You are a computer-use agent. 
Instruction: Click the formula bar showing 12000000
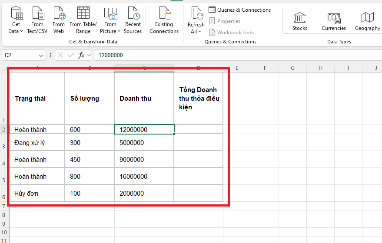(238, 55)
